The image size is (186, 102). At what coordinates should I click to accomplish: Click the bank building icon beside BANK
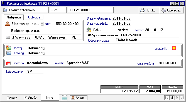pos(89,30)
